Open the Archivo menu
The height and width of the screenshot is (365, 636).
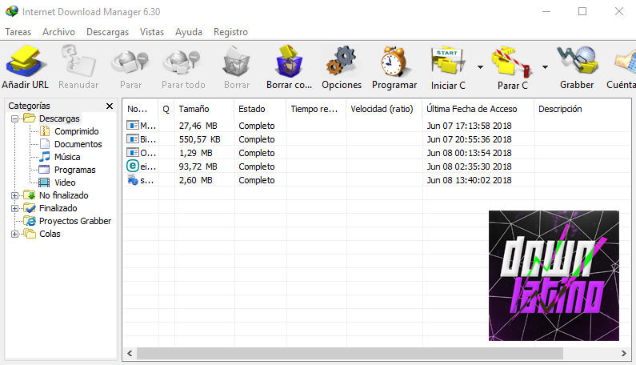(59, 32)
